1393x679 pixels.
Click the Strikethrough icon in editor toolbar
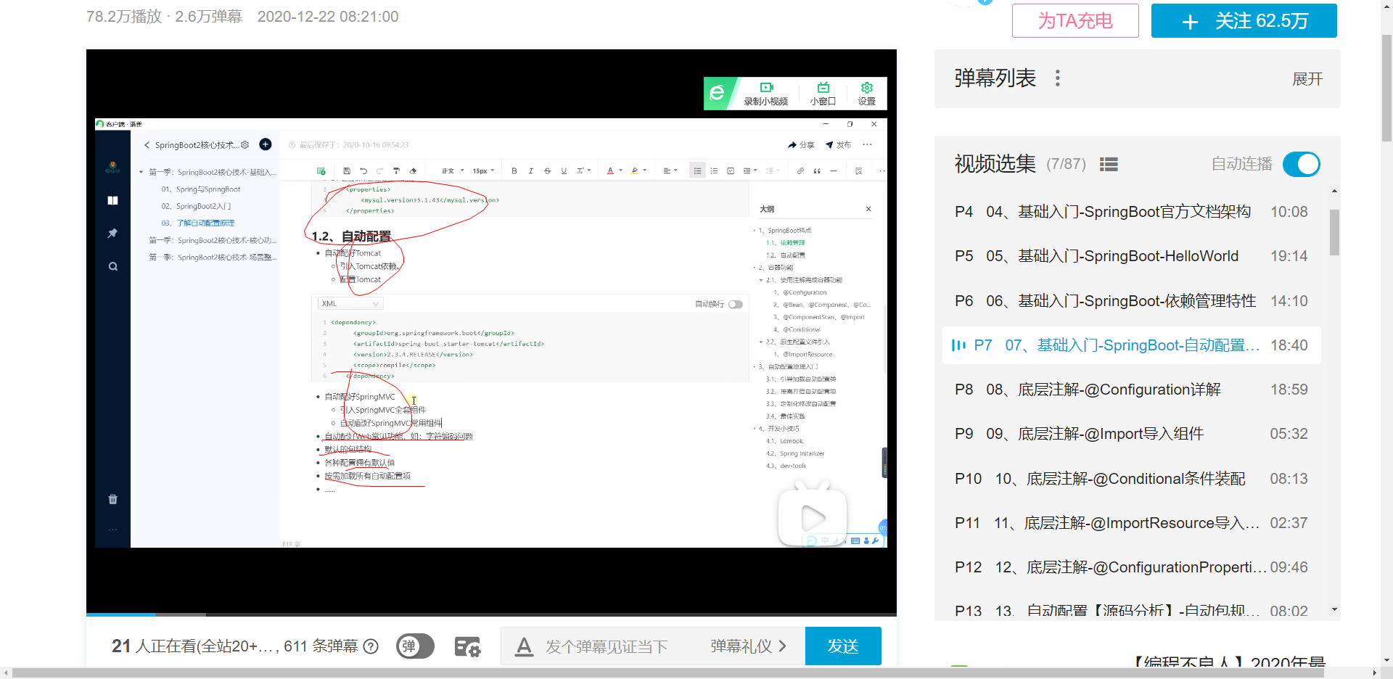click(x=548, y=171)
